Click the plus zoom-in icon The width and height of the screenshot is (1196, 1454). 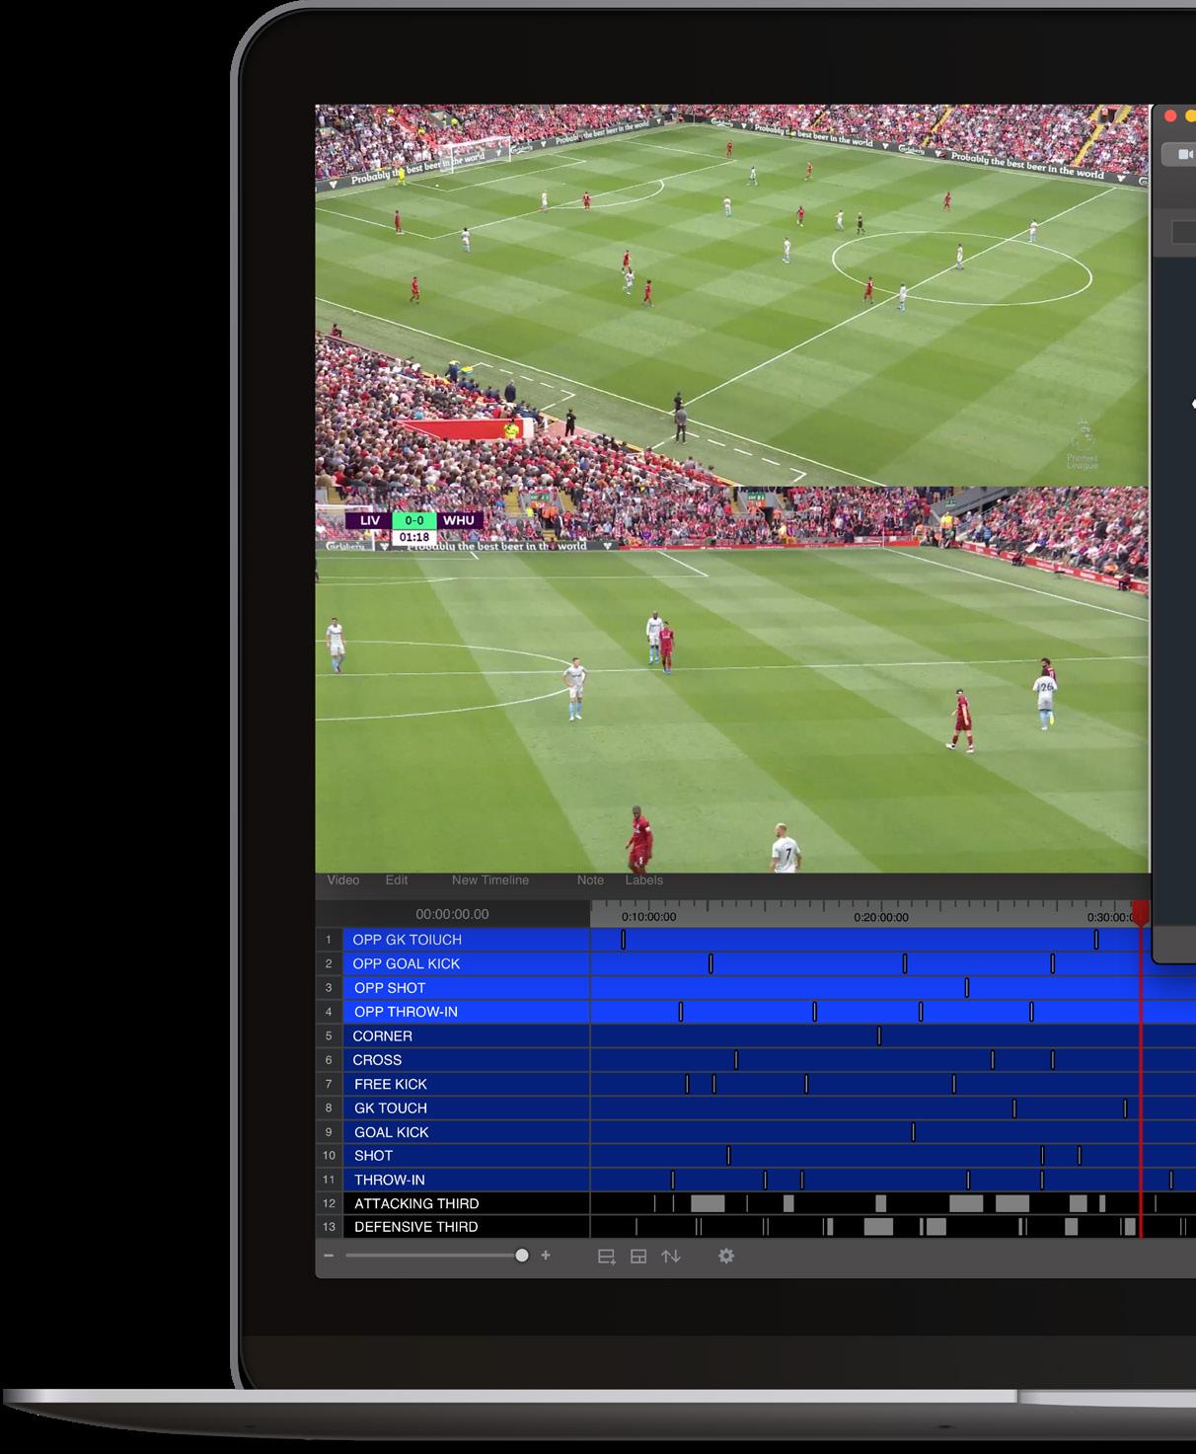coord(546,1256)
